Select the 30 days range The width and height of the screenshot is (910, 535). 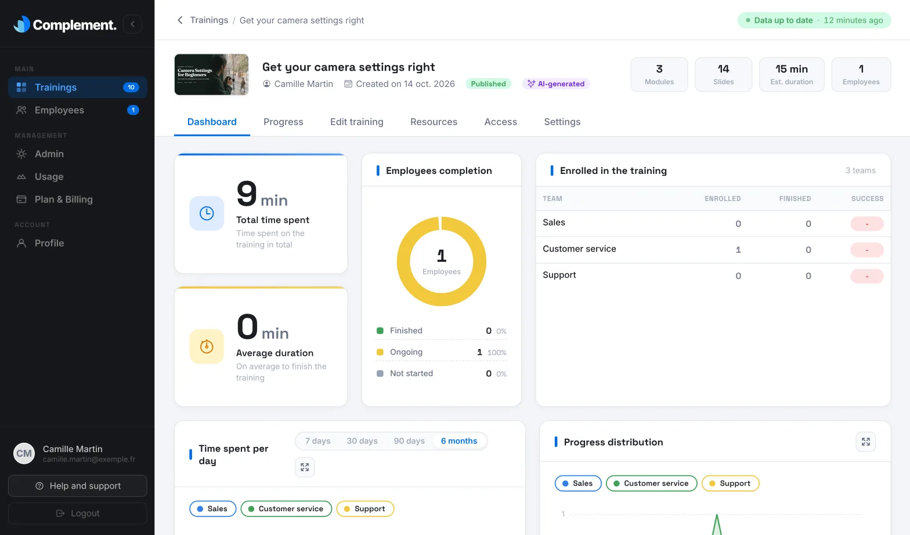(x=362, y=441)
